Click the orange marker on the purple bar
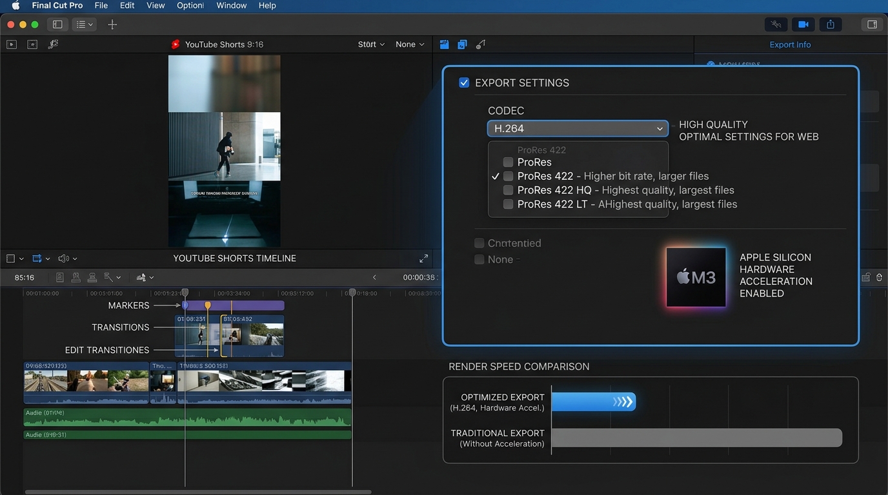Image resolution: width=888 pixels, height=495 pixels. [x=208, y=305]
